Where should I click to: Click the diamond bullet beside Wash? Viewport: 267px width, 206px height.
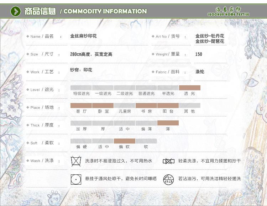pyautogui.click(x=28, y=161)
